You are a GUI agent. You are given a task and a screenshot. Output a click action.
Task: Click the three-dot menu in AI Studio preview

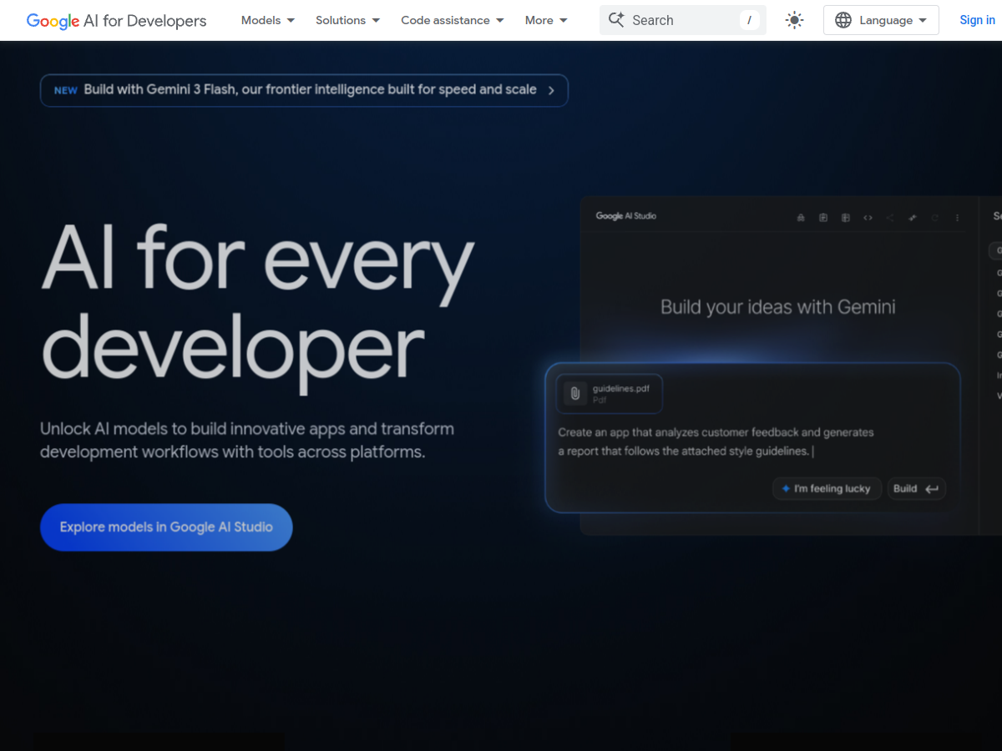(957, 218)
